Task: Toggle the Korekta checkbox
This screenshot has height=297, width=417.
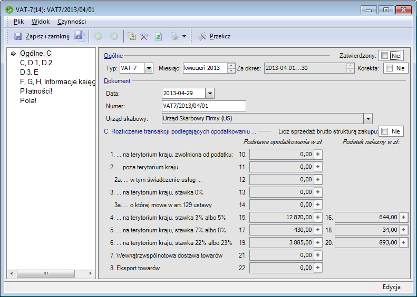Action: tap(390, 68)
